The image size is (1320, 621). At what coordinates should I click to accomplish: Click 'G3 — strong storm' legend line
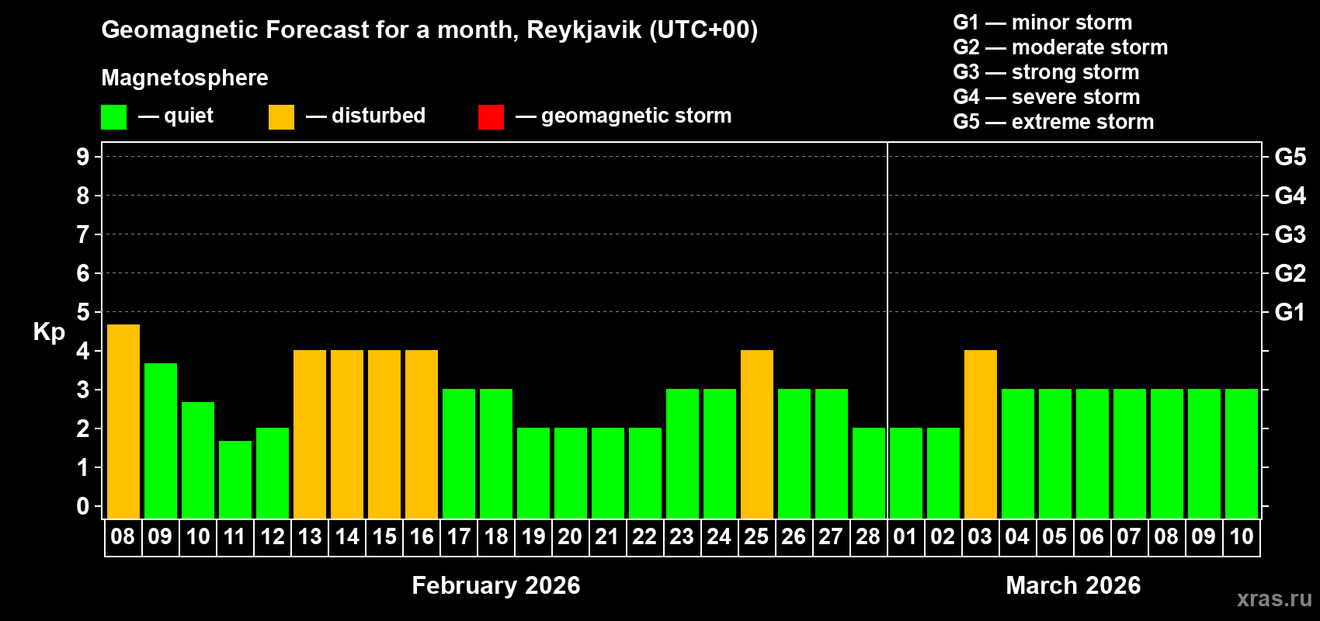[x=1046, y=72]
